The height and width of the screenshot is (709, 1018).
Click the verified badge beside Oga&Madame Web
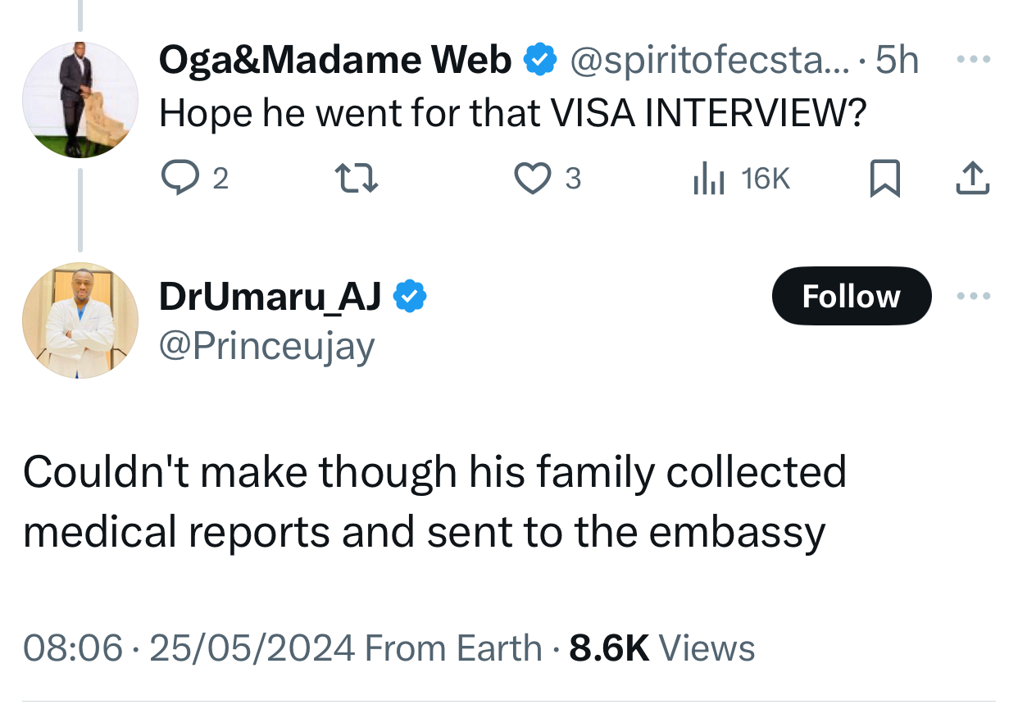tap(540, 61)
